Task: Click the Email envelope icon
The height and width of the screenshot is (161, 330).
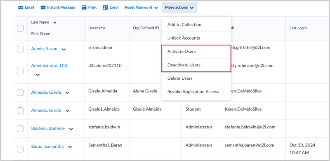Action: tap(20, 7)
